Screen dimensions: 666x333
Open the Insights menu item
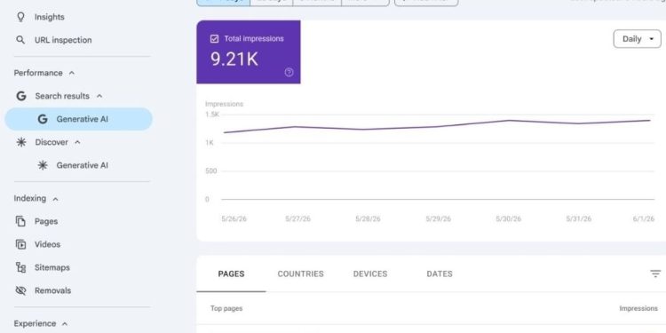(x=49, y=17)
